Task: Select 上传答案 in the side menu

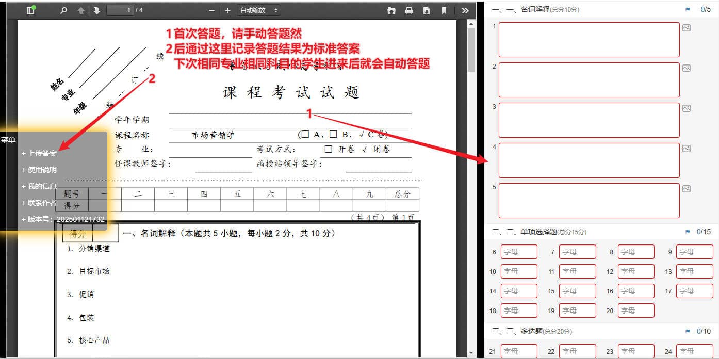Action: (x=39, y=153)
